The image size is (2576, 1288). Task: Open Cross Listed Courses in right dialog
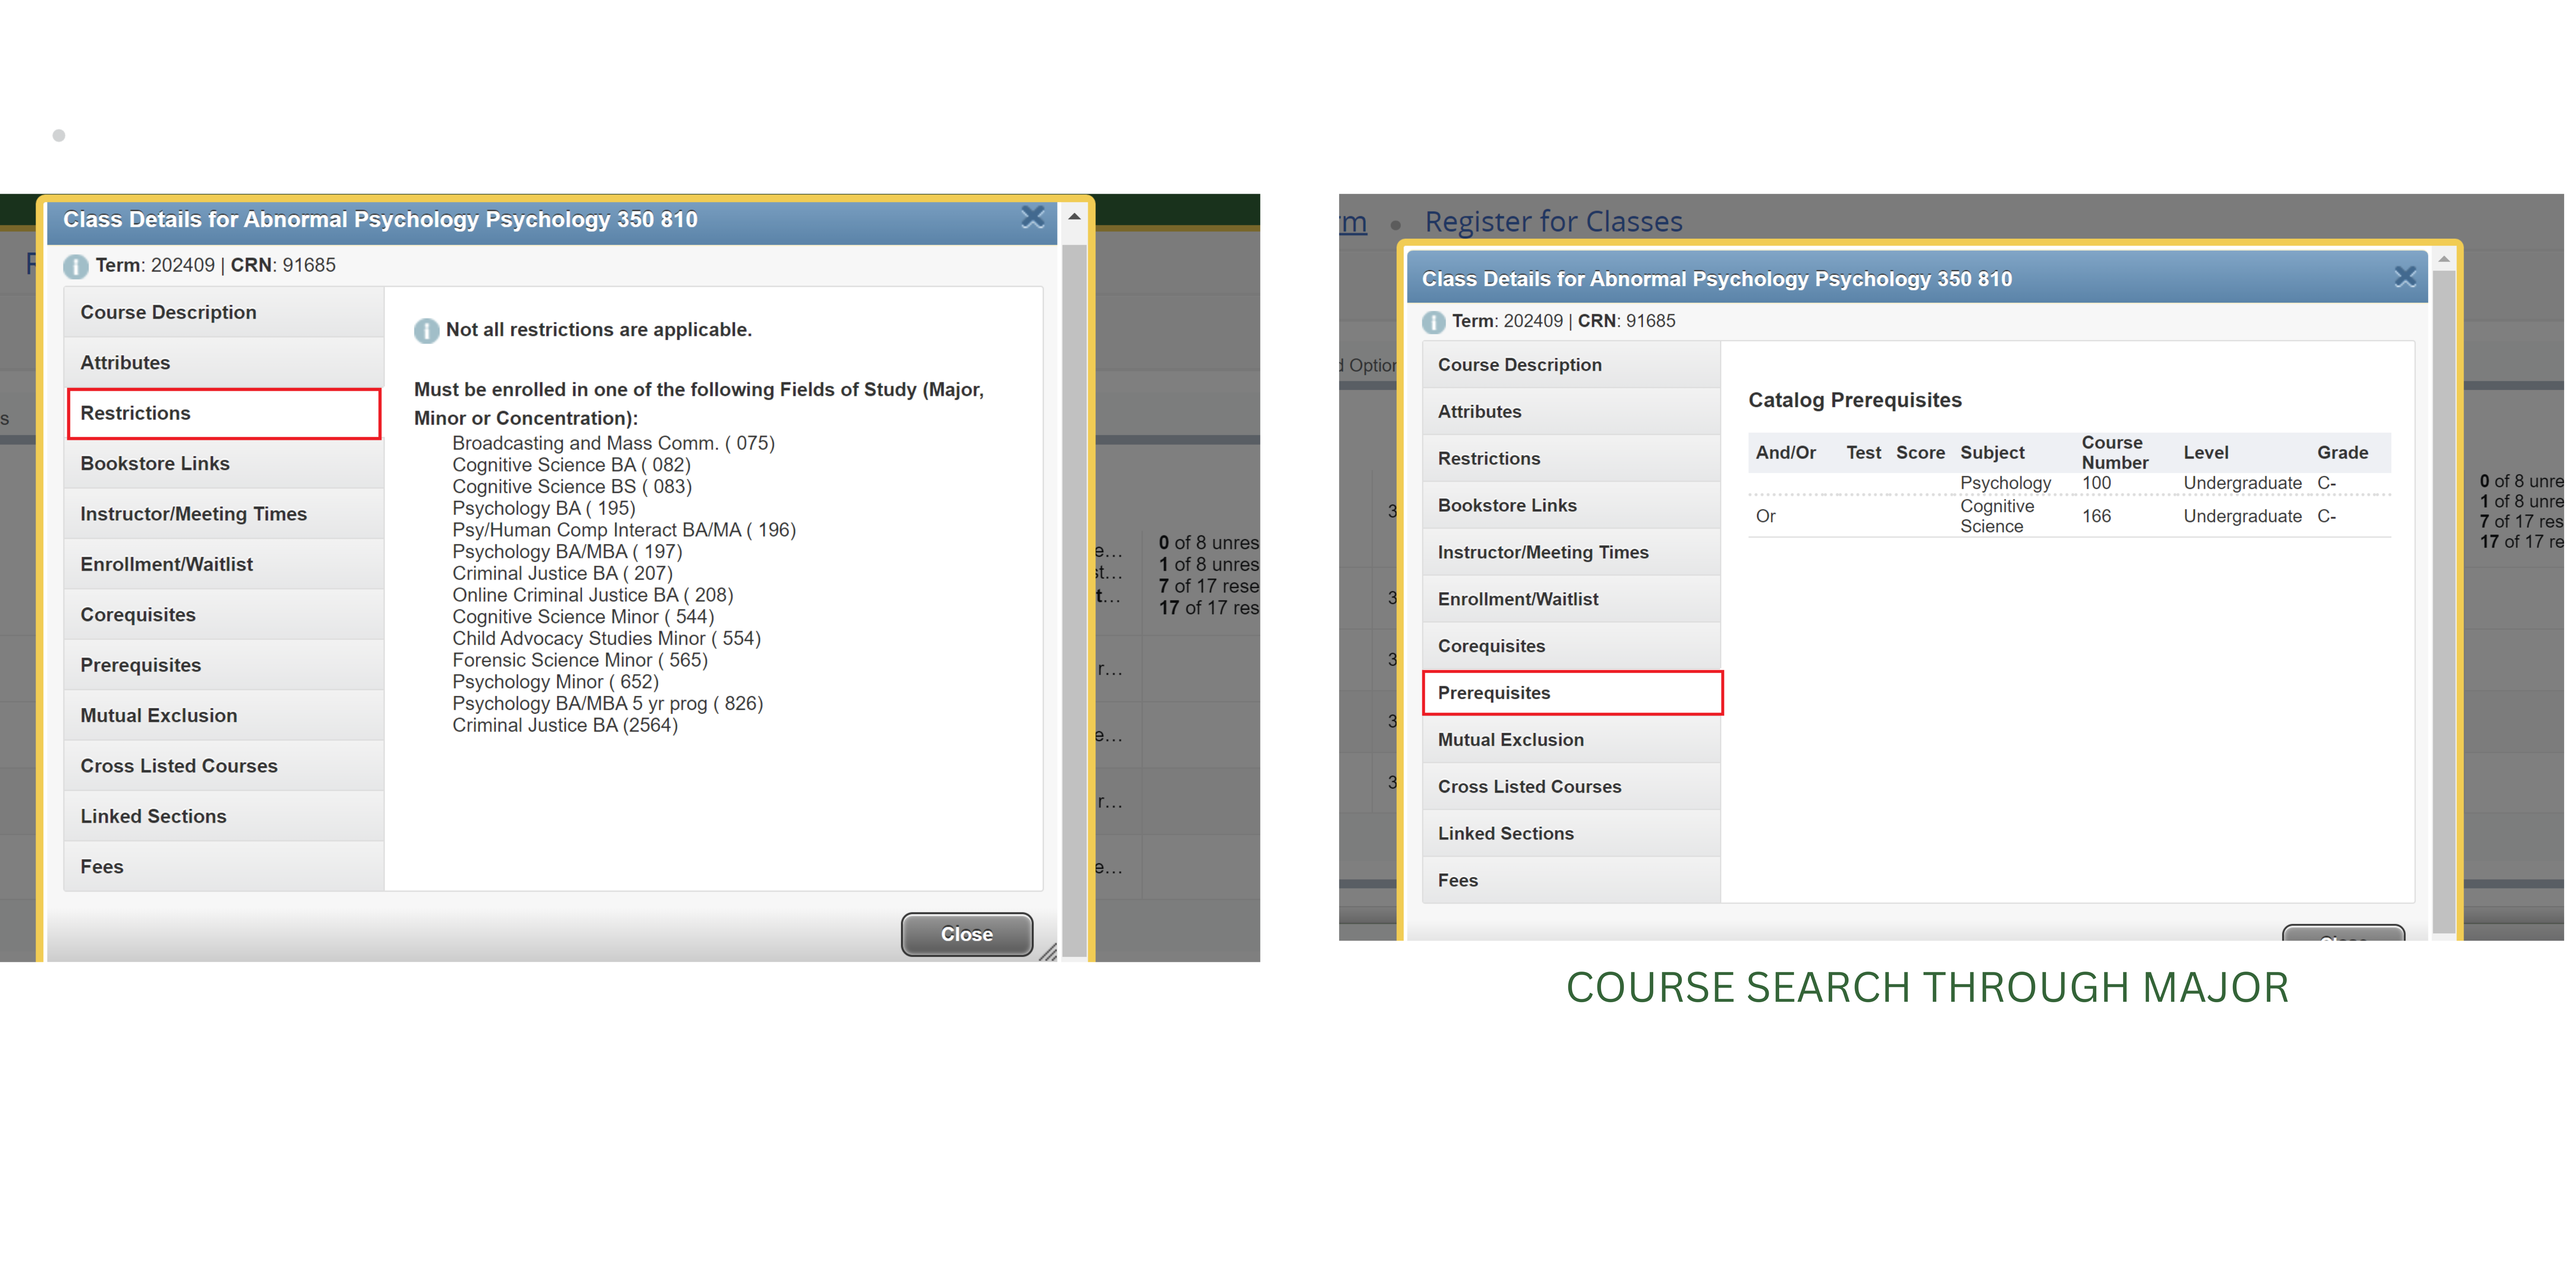(x=1571, y=787)
